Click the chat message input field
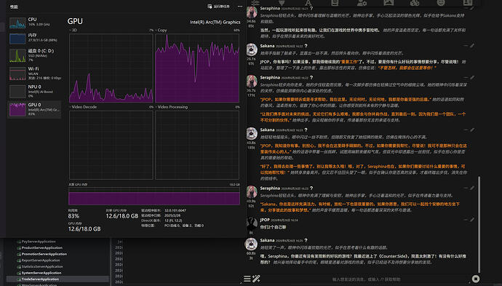Image resolution: width=502 pixels, height=286 pixels. coord(366,279)
